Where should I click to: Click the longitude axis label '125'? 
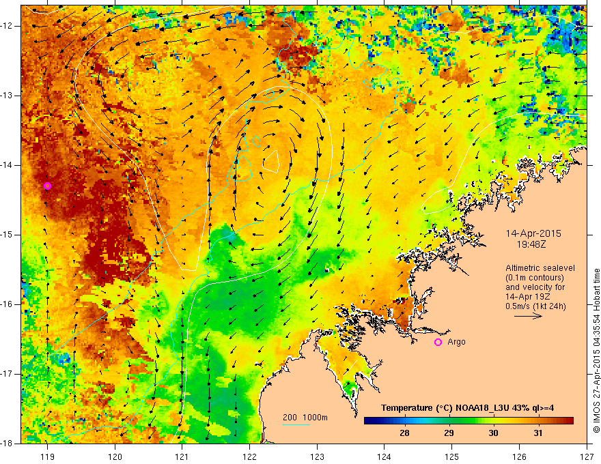coord(452,456)
